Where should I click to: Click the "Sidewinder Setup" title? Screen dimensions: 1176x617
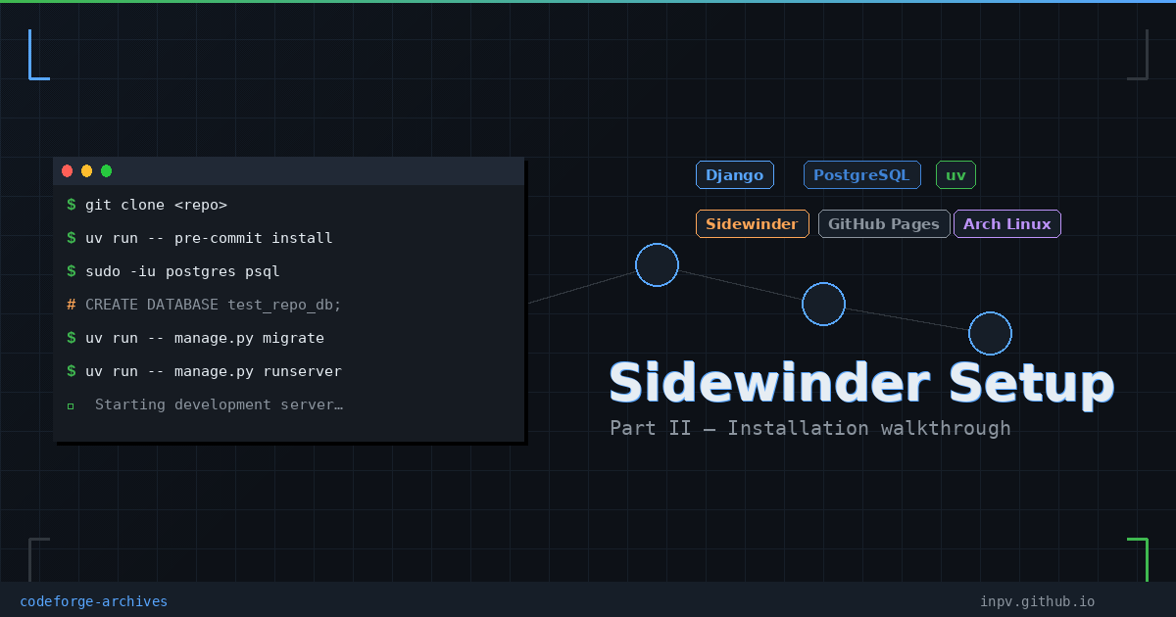click(x=861, y=384)
